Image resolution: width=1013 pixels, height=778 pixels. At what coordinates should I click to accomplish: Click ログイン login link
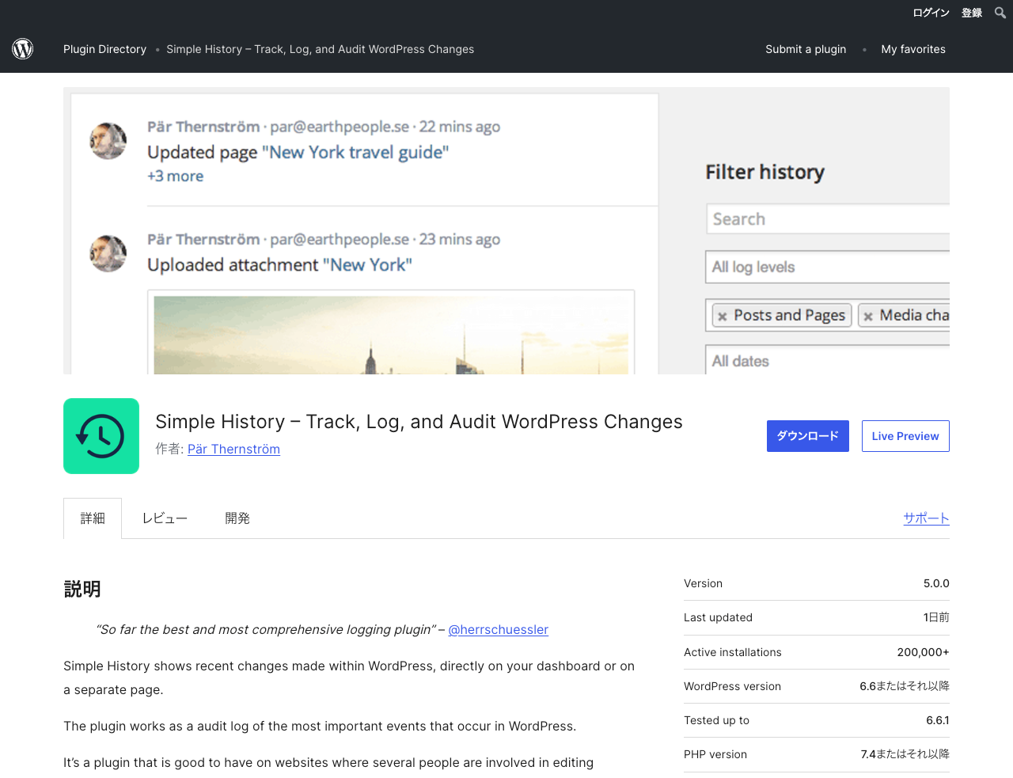(931, 13)
